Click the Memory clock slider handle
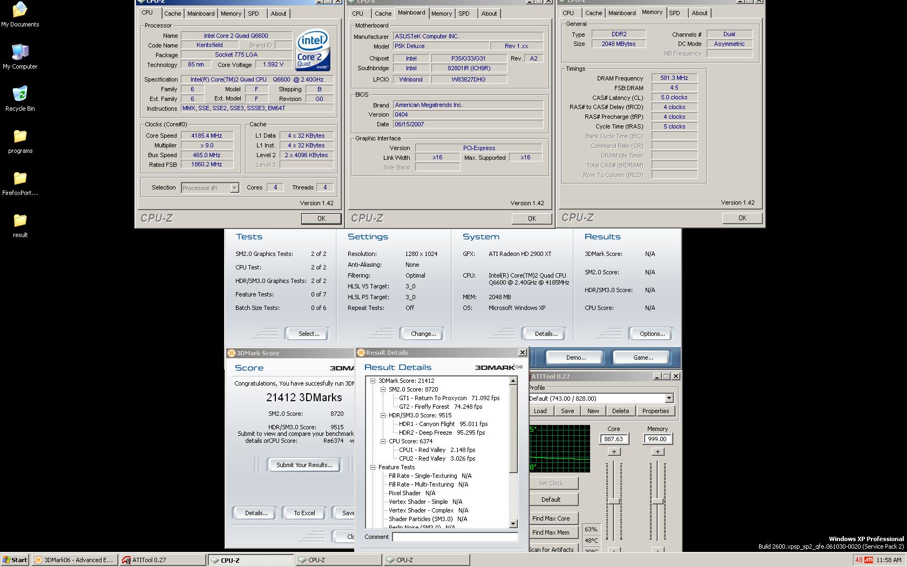The width and height of the screenshot is (907, 567). [657, 502]
